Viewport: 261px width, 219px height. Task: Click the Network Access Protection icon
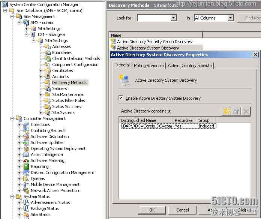pyautogui.click(x=26, y=190)
